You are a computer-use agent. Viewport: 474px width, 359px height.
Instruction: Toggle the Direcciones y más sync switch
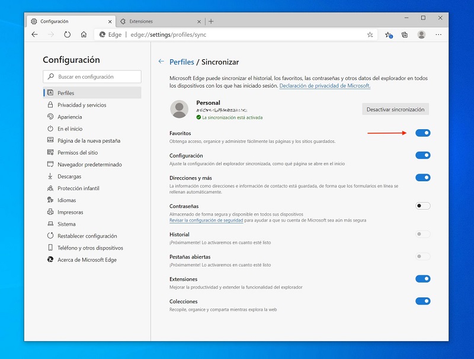click(x=422, y=178)
